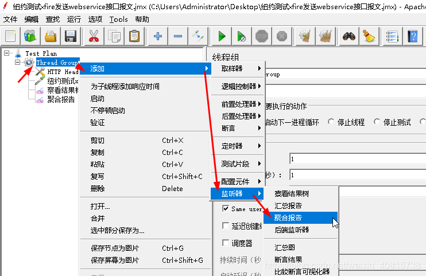Expand all with the plus icon
The height and width of the screenshot is (276, 426).
point(158,36)
